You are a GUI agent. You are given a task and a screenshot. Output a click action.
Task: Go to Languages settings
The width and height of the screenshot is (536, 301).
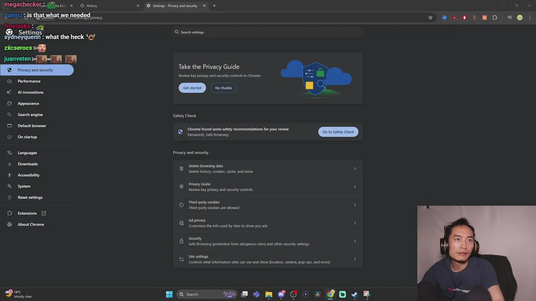tap(27, 153)
